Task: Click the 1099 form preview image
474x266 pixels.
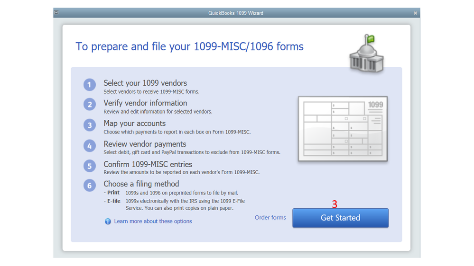Action: pyautogui.click(x=343, y=129)
